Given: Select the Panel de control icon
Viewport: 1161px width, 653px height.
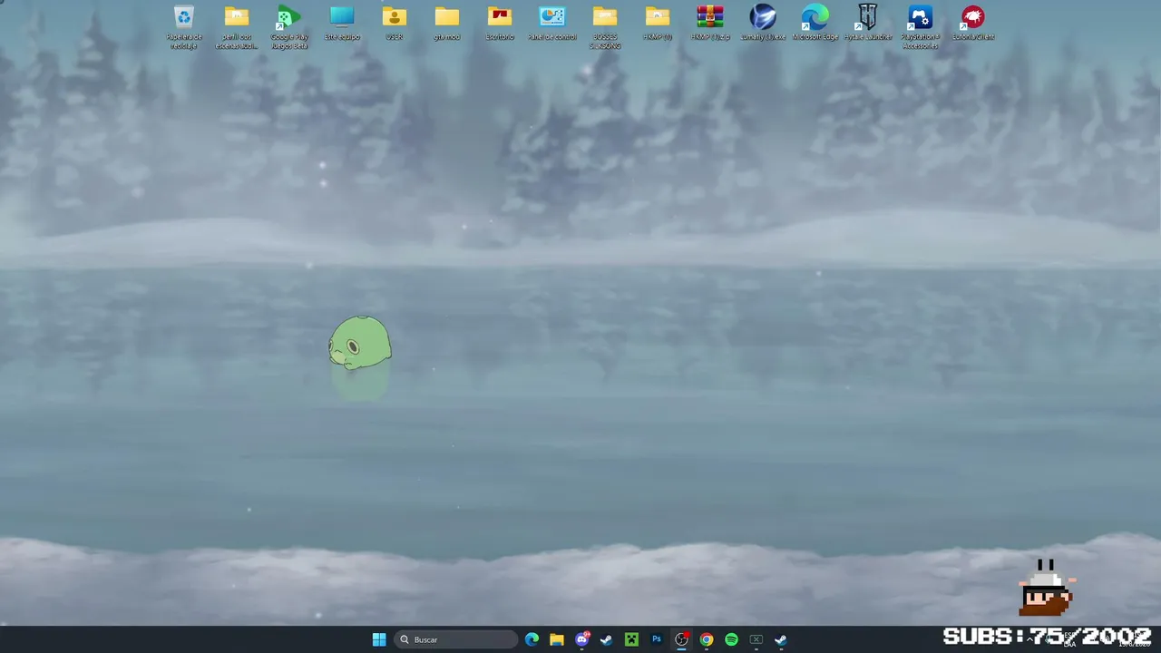Looking at the screenshot, I should (x=551, y=23).
